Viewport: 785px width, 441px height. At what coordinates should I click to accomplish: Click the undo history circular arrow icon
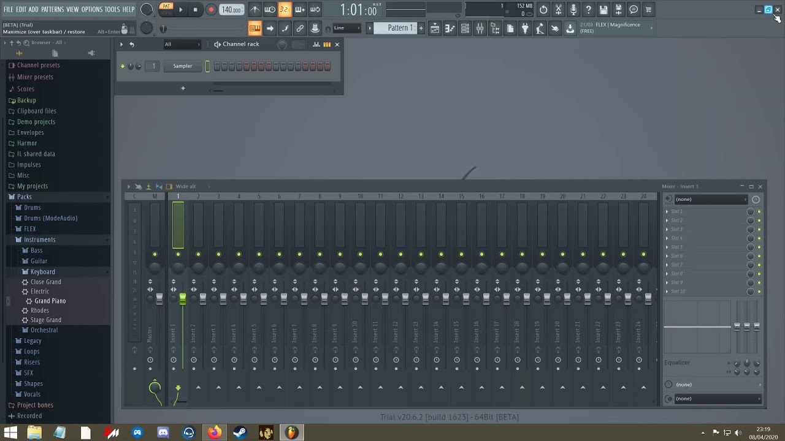click(543, 10)
